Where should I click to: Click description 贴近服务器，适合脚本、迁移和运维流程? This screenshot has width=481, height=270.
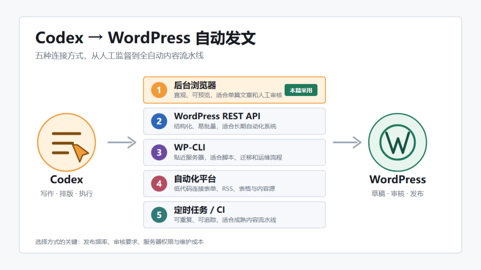[x=228, y=157]
